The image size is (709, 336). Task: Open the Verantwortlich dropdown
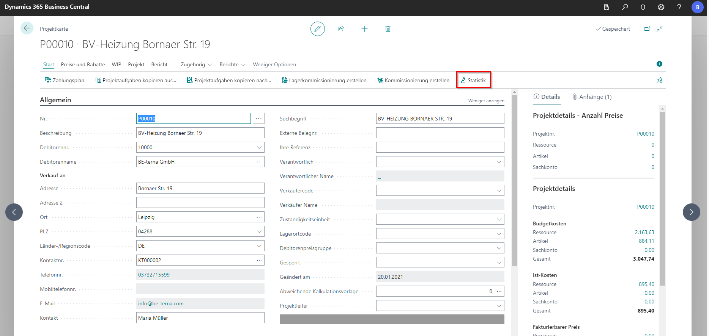click(x=499, y=162)
